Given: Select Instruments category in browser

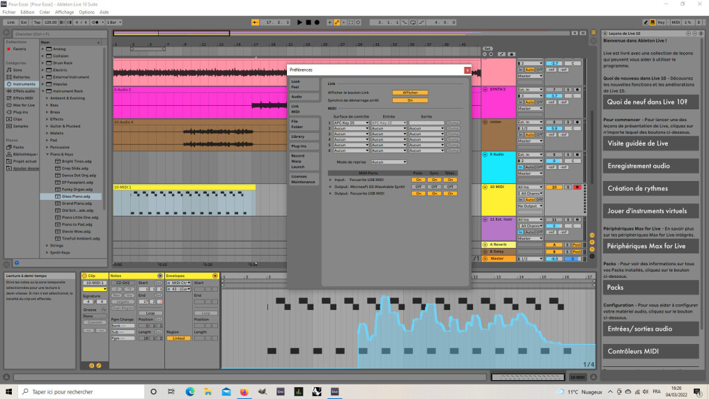Looking at the screenshot, I should (x=21, y=84).
